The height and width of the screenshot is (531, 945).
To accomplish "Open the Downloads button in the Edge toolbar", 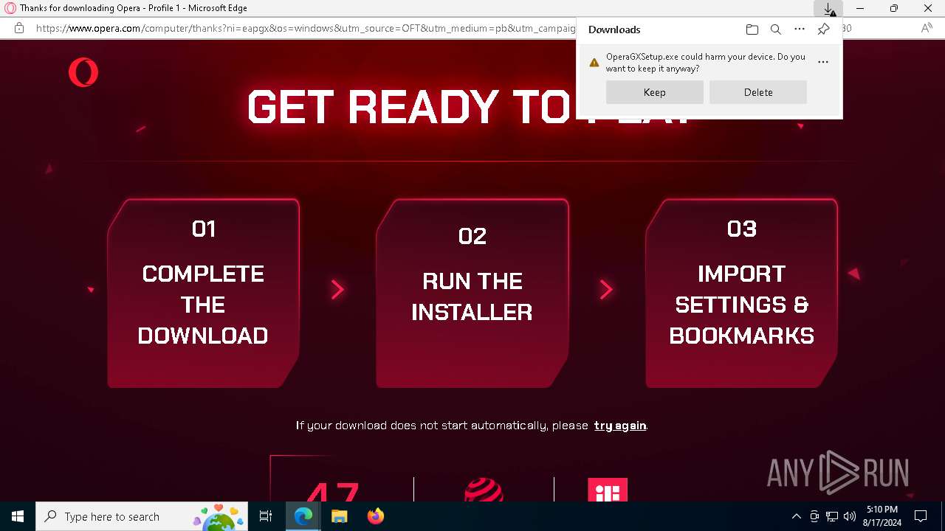I will click(x=828, y=9).
